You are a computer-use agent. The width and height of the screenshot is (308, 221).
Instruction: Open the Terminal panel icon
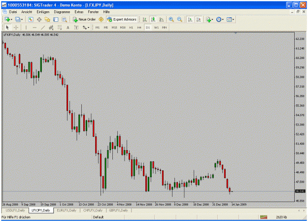56,19
